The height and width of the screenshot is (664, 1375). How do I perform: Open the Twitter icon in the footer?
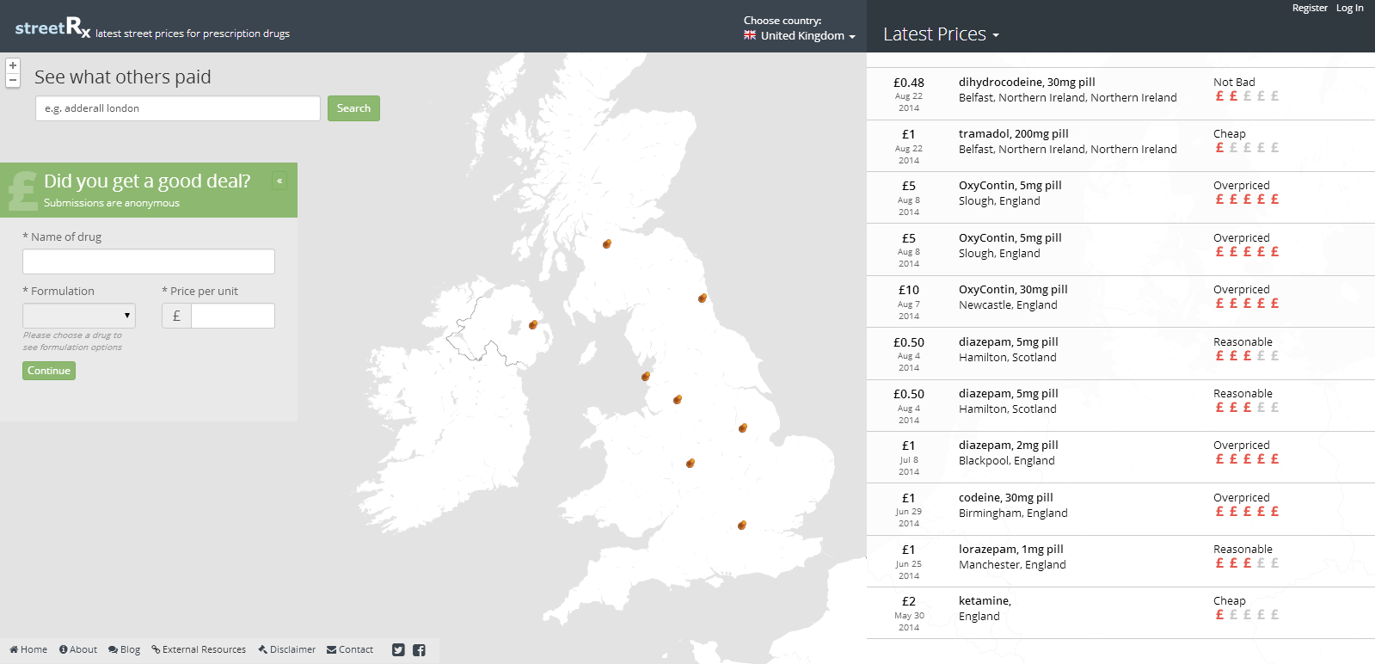tap(398, 650)
